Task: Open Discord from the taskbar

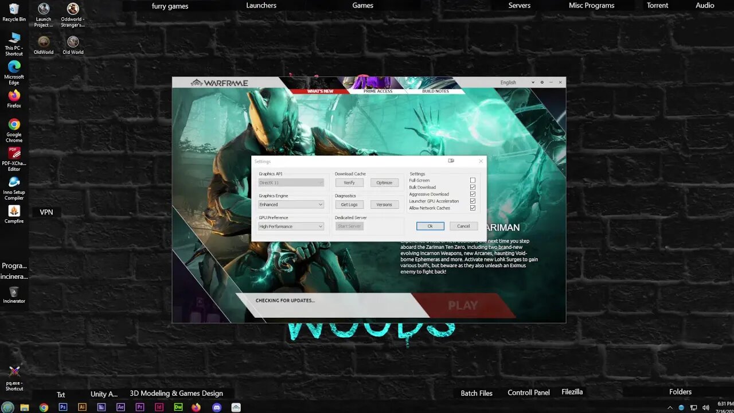Action: (217, 407)
